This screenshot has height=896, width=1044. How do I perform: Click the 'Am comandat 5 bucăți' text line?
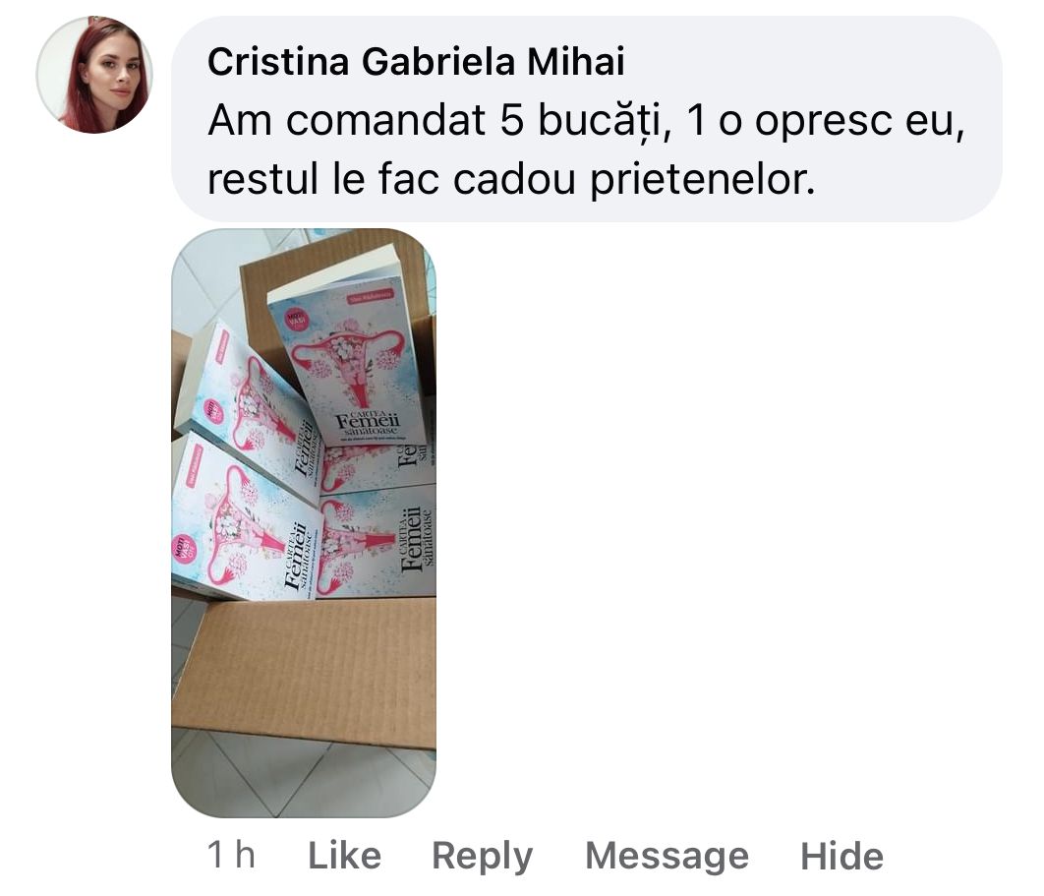(586, 121)
